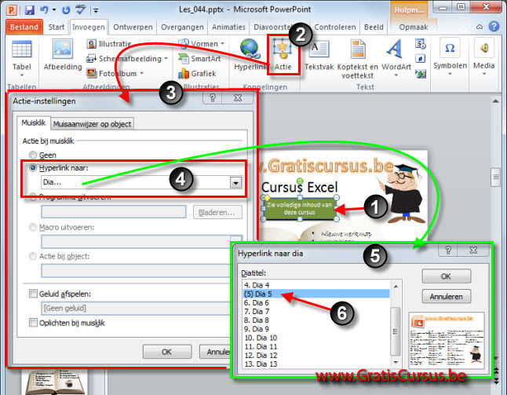
Task: Enable Geluid afspelen checkbox
Action: tap(33, 294)
